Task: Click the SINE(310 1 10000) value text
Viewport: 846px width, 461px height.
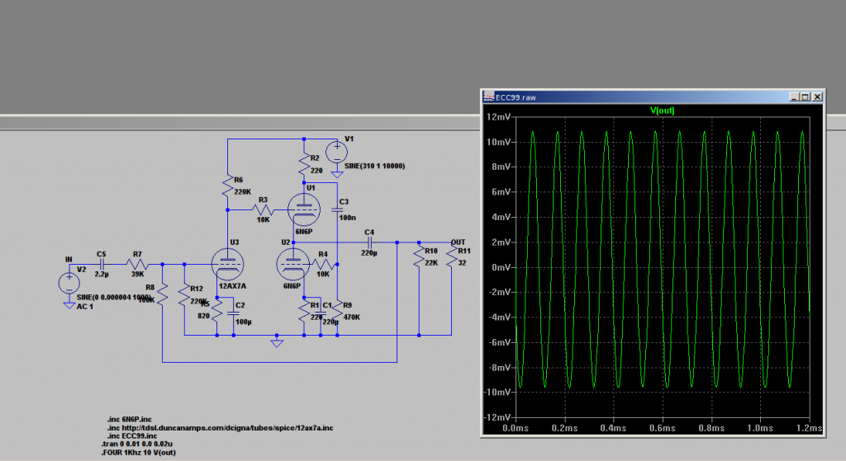Action: [x=374, y=166]
